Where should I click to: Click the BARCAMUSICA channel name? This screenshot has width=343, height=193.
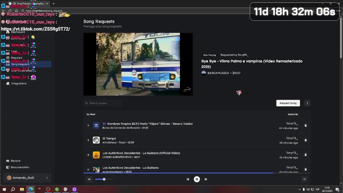coord(218,73)
